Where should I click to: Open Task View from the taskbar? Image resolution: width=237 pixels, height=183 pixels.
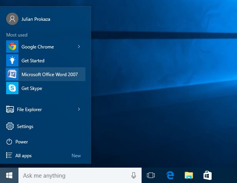tap(151, 175)
